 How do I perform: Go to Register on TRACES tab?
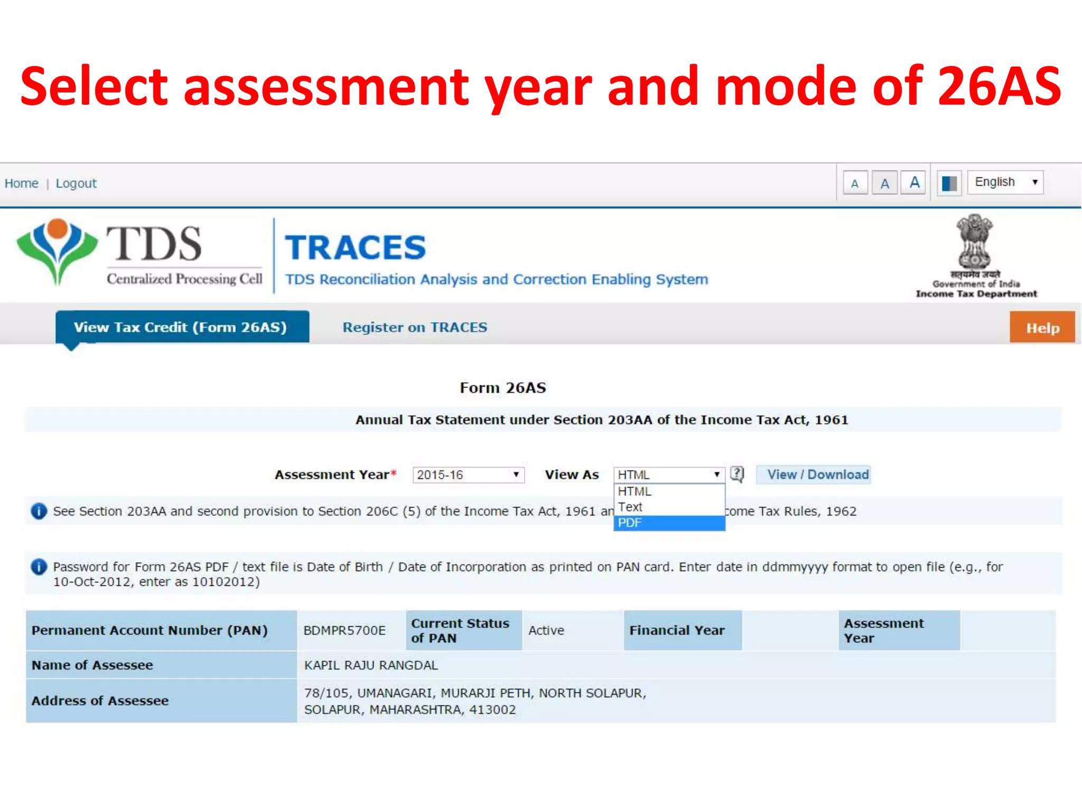click(415, 327)
